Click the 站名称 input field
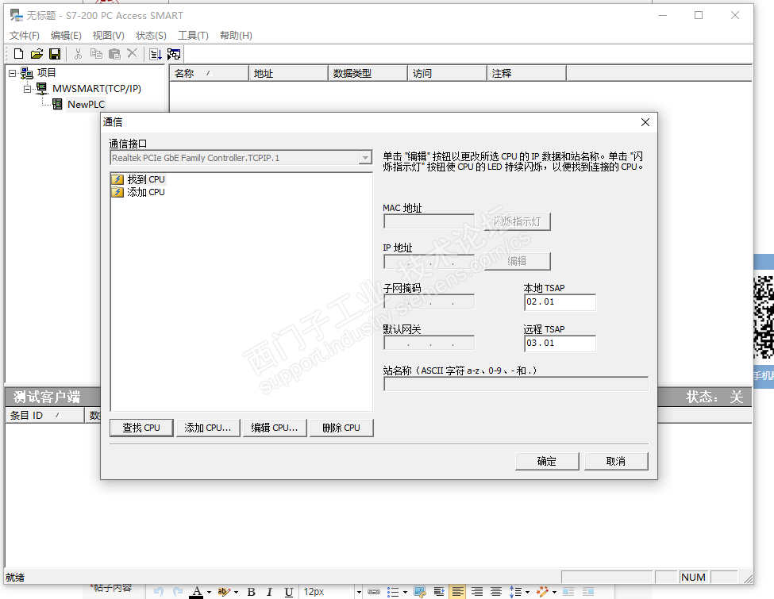The height and width of the screenshot is (599, 774). tap(516, 384)
